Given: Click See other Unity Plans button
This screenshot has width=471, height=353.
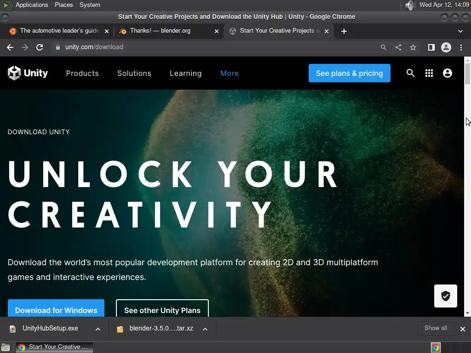Looking at the screenshot, I should [x=162, y=308].
